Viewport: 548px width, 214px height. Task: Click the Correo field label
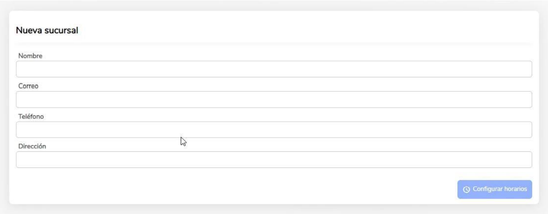tap(28, 86)
